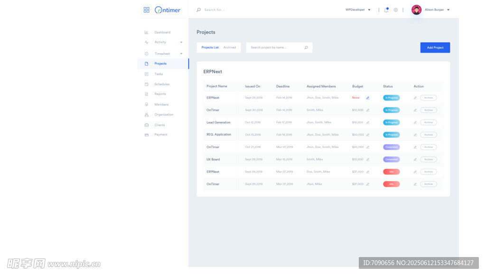Open Schedules in the sidebar
This screenshot has width=486, height=276.
[162, 84]
